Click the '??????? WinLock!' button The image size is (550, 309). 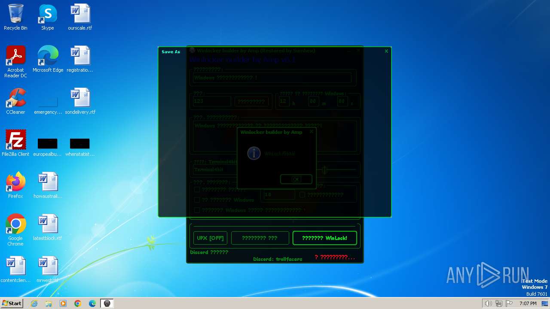(325, 238)
